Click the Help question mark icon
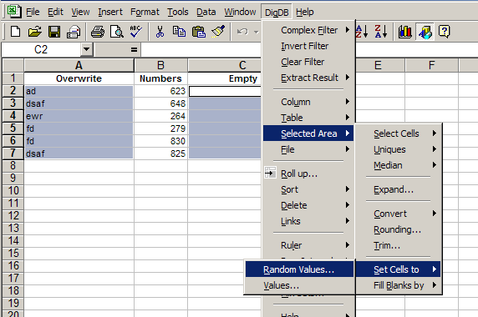Viewport: 478px width, 317px height. (x=445, y=32)
